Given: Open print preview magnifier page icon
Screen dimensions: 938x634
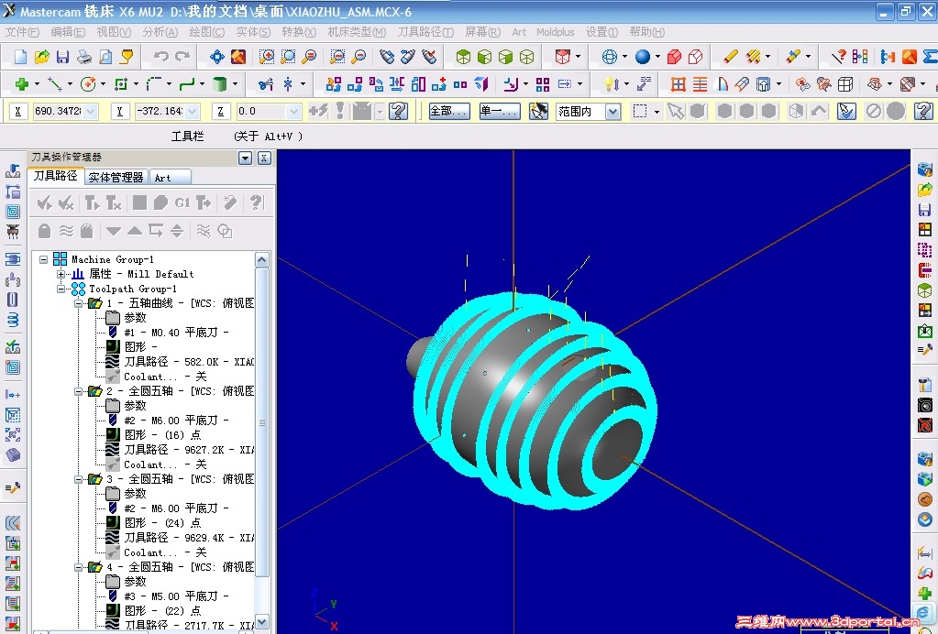Looking at the screenshot, I should (x=105, y=57).
